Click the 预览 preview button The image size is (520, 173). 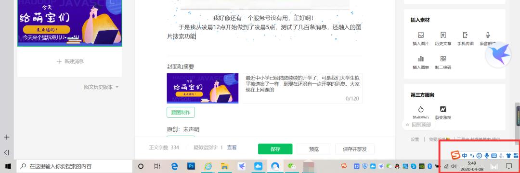pyautogui.click(x=314, y=149)
